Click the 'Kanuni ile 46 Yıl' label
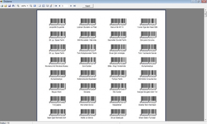This screenshot has width=207, height=124. coord(117,27)
